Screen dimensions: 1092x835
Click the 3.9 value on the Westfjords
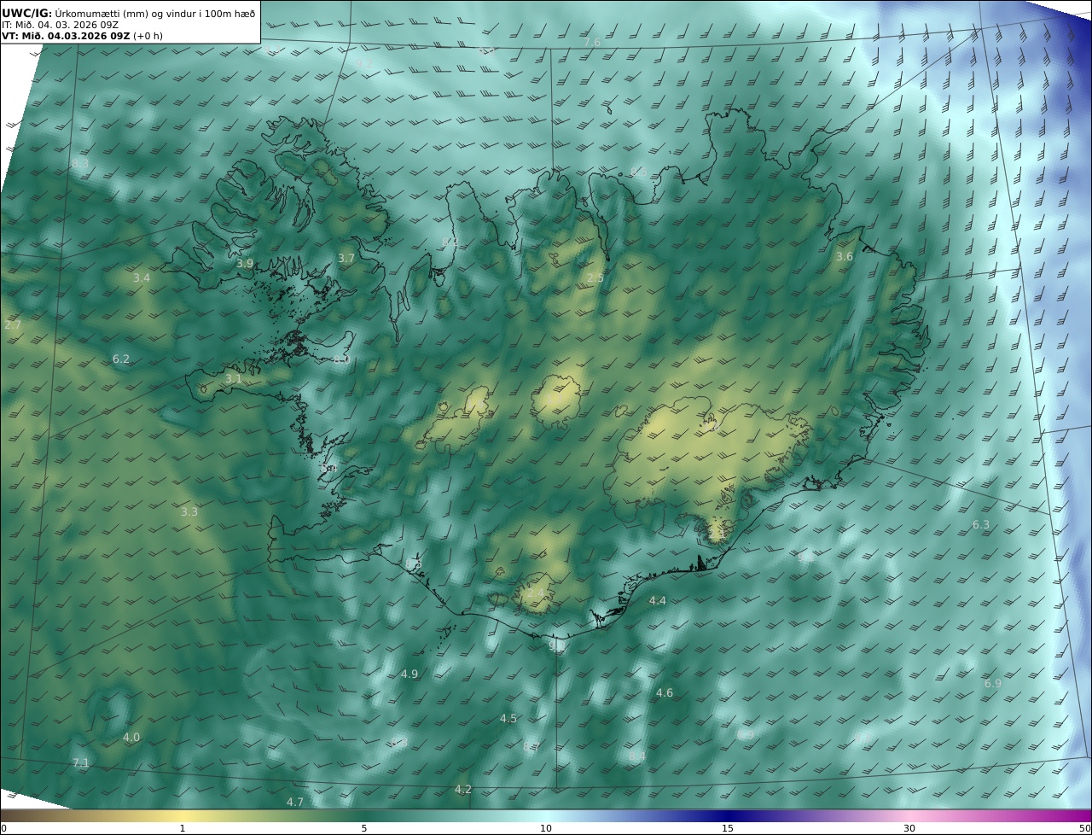coord(245,264)
